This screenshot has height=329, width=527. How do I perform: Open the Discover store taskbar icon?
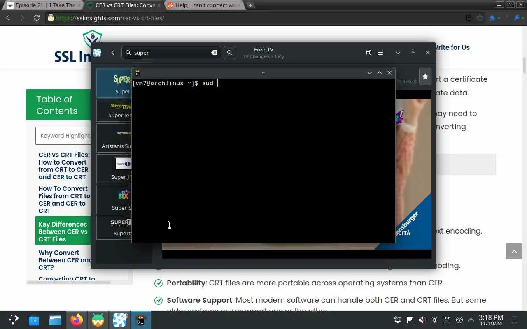pos(33,320)
